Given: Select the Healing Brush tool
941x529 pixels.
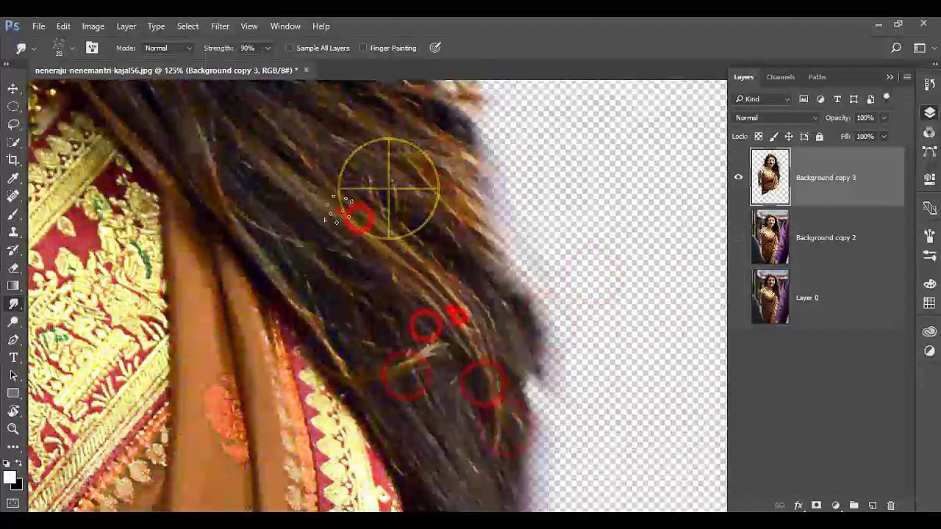Looking at the screenshot, I should click(x=13, y=196).
